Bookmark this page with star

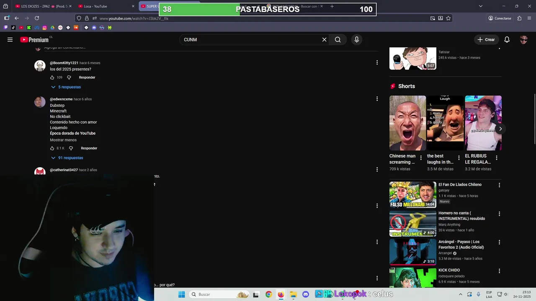448,18
